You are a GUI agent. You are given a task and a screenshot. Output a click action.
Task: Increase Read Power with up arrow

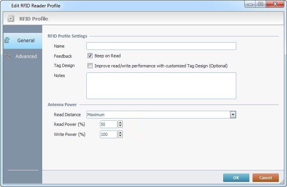tap(120, 123)
